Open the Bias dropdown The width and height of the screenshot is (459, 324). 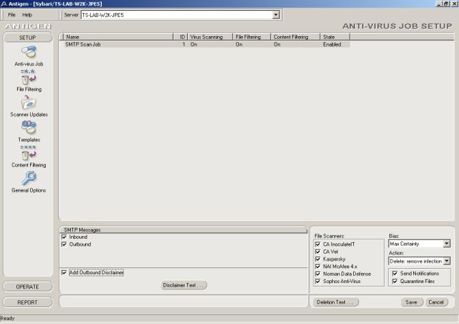pos(447,244)
